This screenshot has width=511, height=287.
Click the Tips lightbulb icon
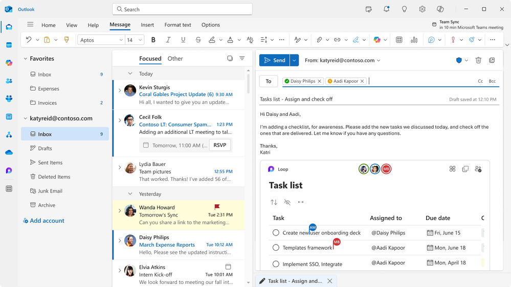tap(405, 9)
